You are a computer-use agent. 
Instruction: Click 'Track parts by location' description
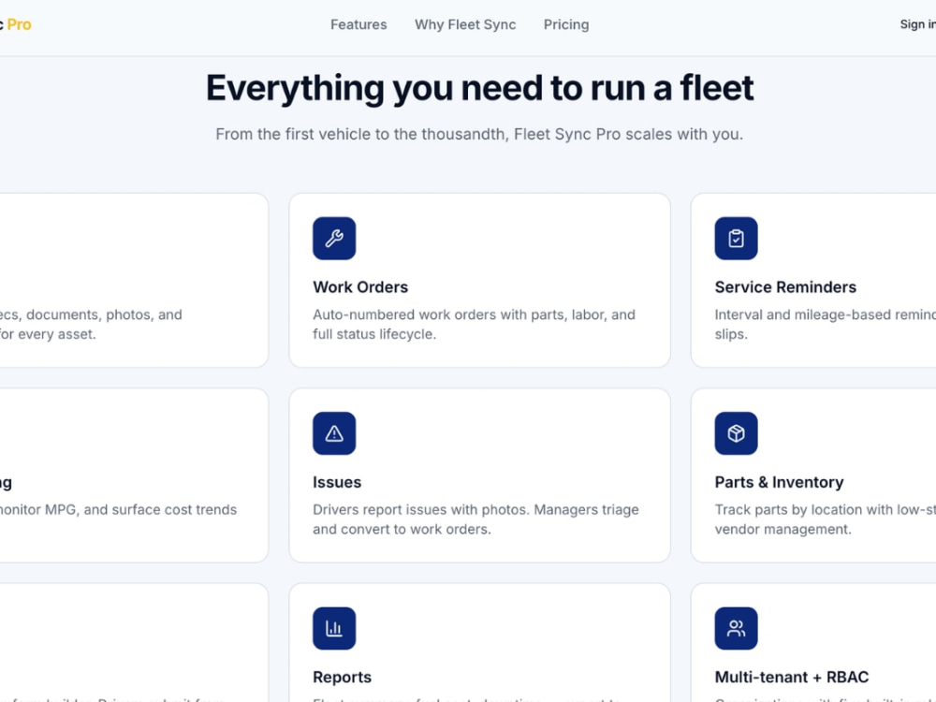pos(825,519)
